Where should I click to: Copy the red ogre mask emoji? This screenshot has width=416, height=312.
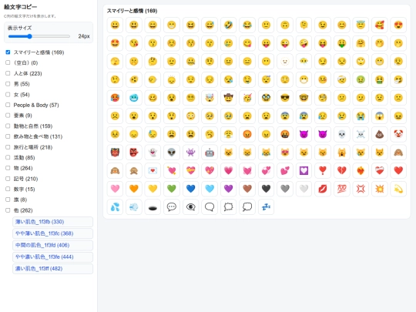[115, 153]
